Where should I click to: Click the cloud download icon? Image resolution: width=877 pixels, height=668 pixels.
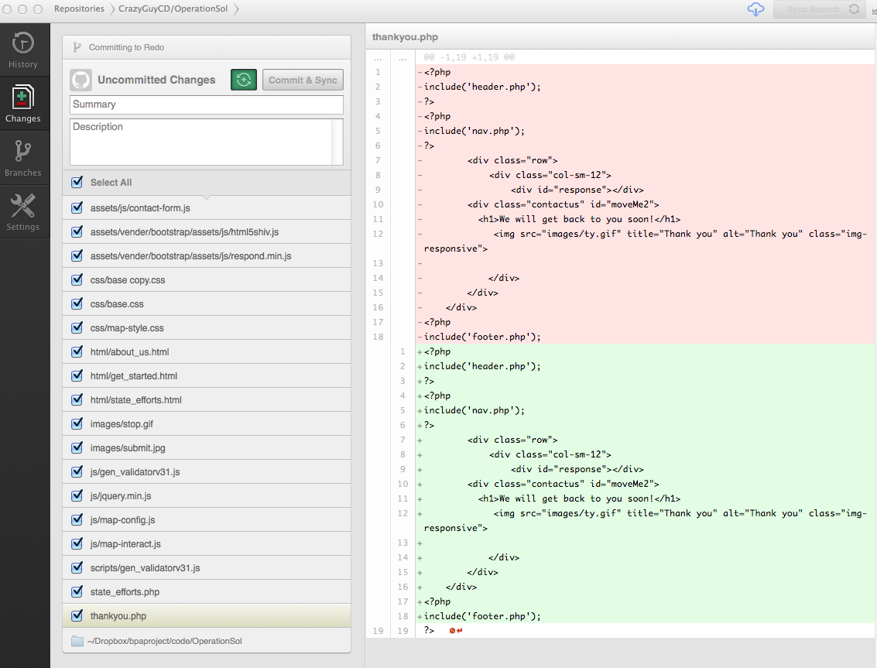coord(755,9)
